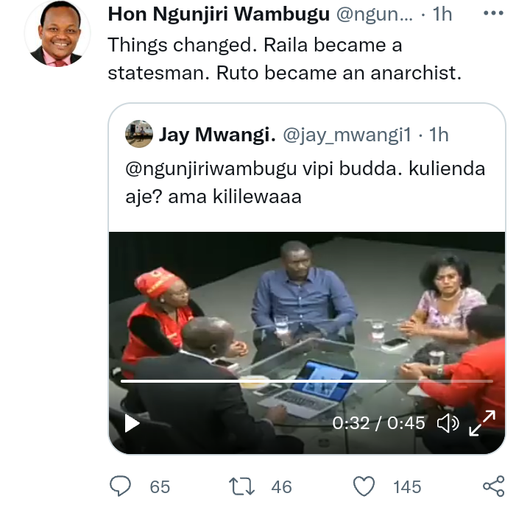
Task: Click the Jay Mwangi. display name
Action: 217,135
